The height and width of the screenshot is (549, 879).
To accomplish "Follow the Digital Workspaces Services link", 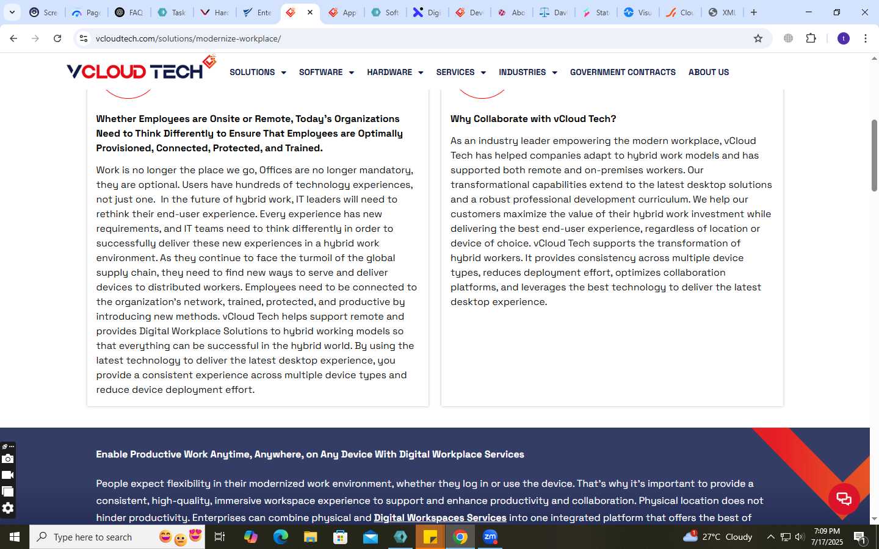I will 440,517.
